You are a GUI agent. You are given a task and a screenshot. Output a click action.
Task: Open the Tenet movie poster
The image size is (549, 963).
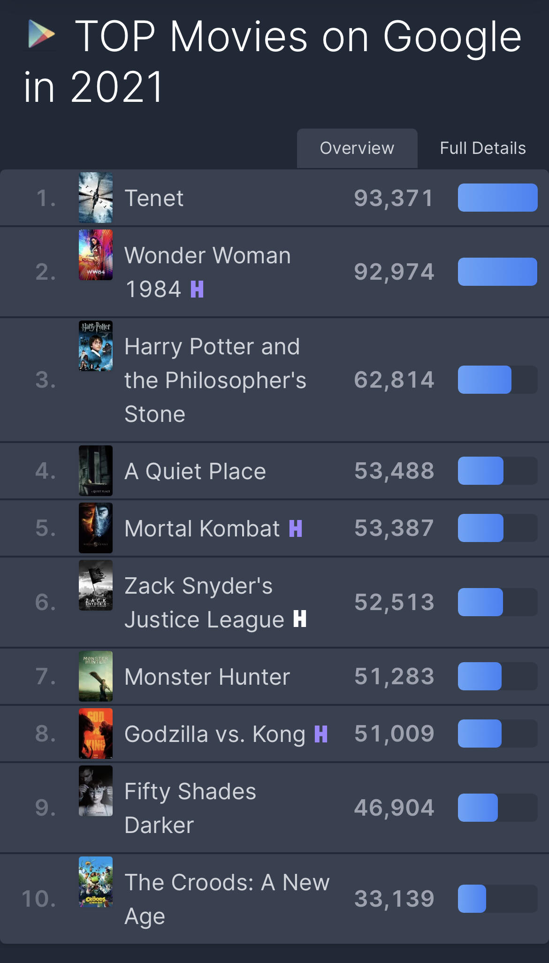coord(96,198)
